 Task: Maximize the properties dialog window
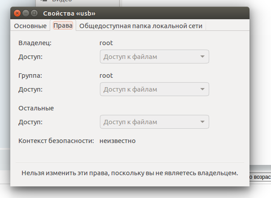(x=34, y=13)
